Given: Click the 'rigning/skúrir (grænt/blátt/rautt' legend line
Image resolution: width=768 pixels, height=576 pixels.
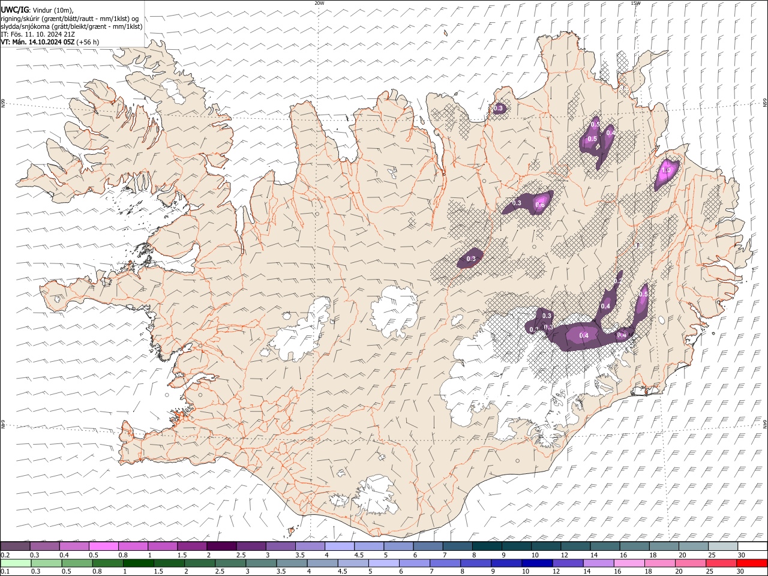Looking at the screenshot, I should click(x=70, y=19).
